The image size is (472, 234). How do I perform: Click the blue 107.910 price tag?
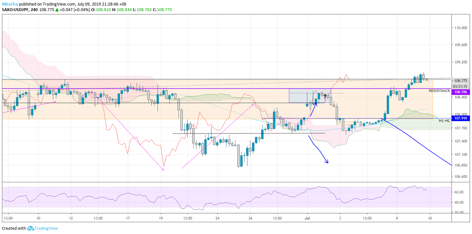pyautogui.click(x=461, y=118)
